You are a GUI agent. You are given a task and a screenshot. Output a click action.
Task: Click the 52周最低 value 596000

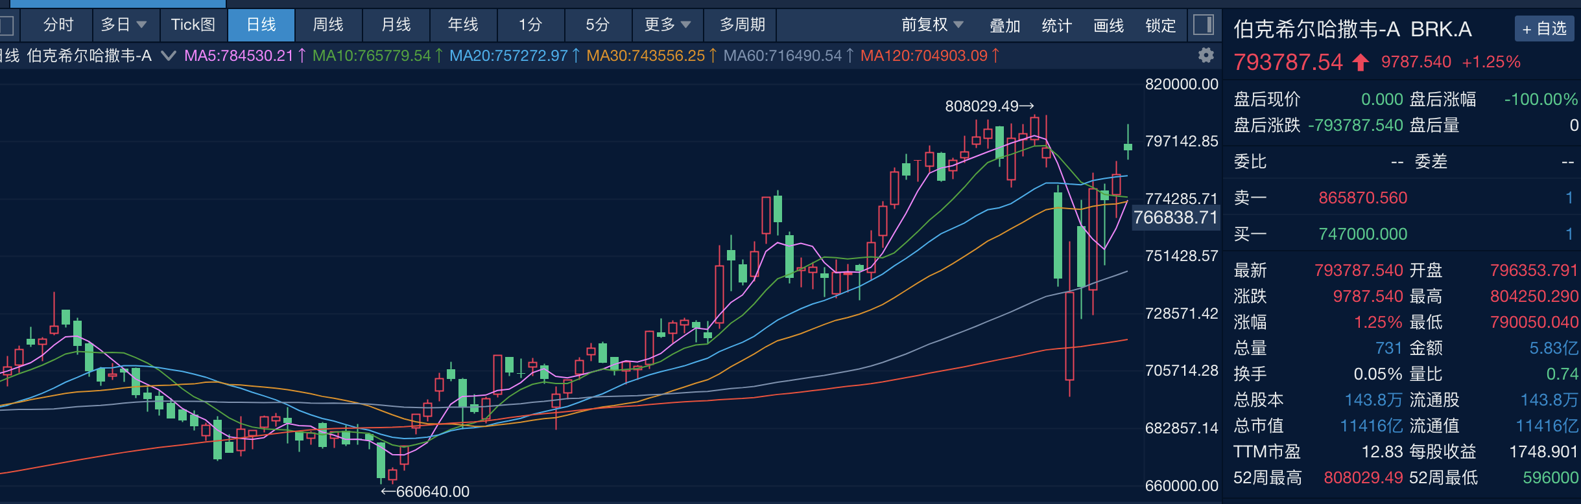click(x=1551, y=477)
